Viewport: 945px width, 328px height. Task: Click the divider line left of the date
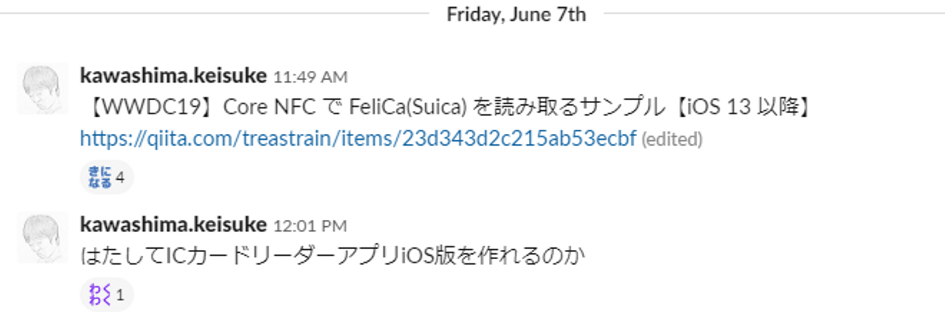(217, 13)
